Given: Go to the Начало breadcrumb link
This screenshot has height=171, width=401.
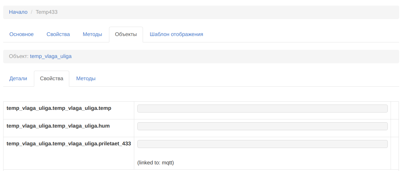Looking at the screenshot, I should (18, 12).
